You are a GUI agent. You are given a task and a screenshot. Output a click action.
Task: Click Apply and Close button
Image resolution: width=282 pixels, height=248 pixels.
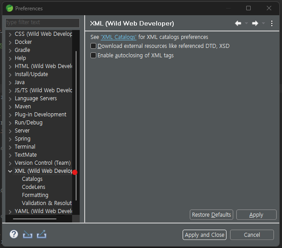tap(205, 235)
